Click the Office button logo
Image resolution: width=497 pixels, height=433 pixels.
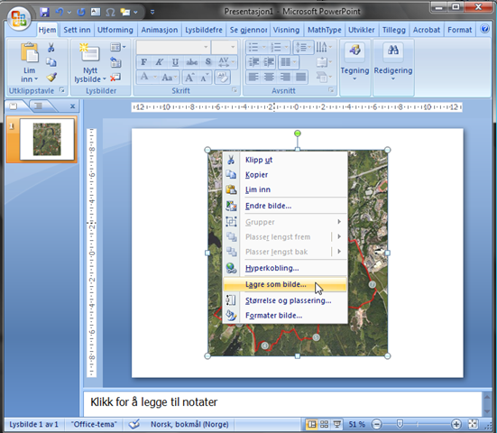[x=19, y=18]
